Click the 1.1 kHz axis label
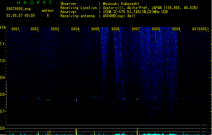The image size is (212, 135). 3,44
